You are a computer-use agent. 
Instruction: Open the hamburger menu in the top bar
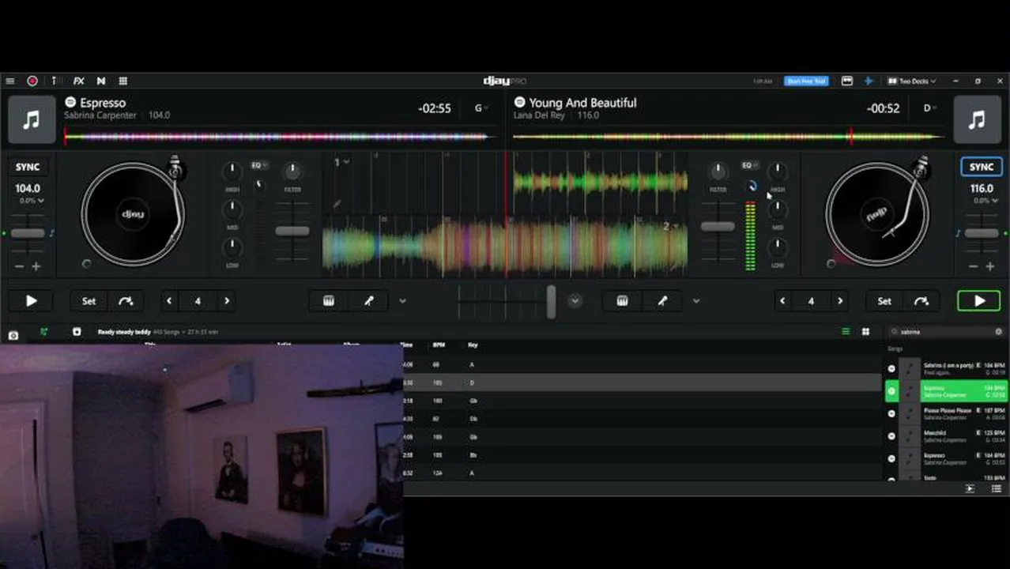[9, 81]
